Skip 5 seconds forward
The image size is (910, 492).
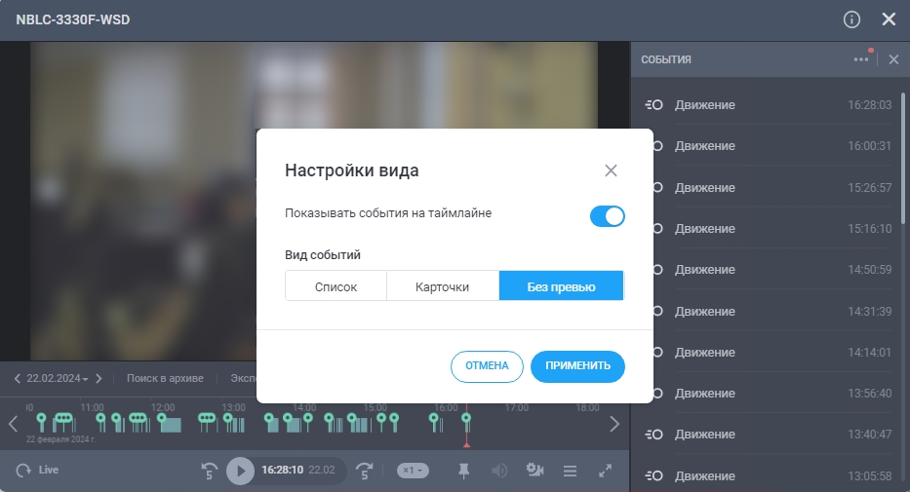[365, 471]
